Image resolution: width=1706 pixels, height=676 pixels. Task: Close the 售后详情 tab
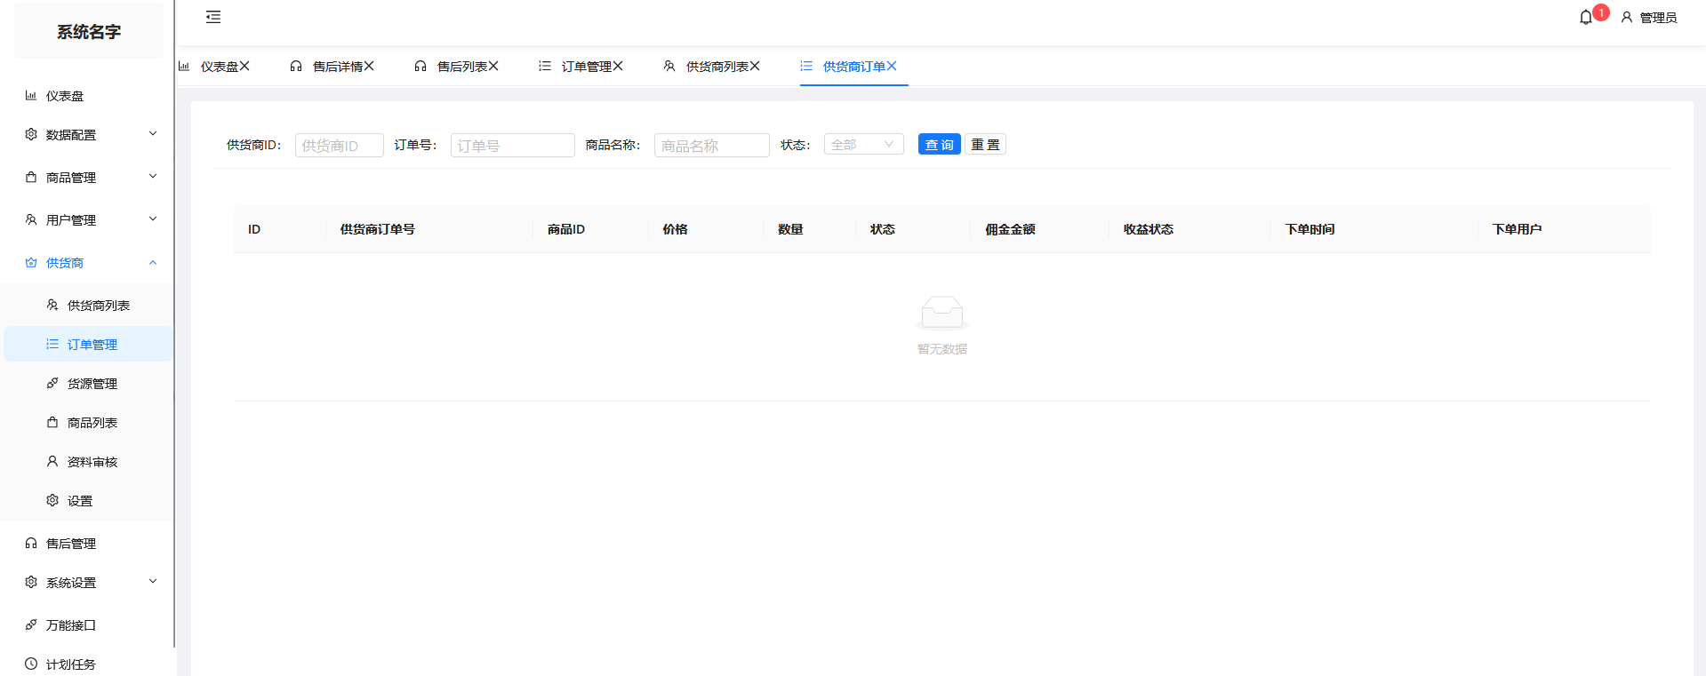pyautogui.click(x=369, y=67)
